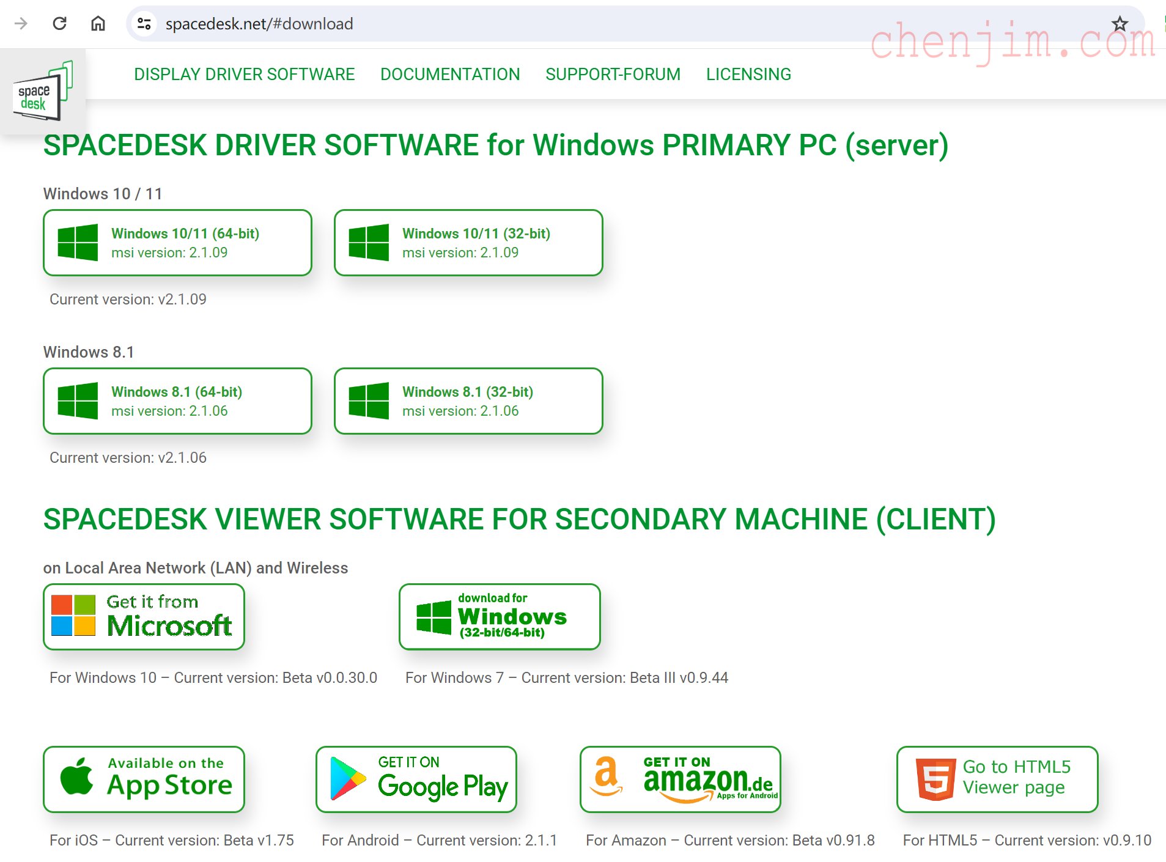Open SUPPORT-FORUM menu item
The width and height of the screenshot is (1166, 862).
pos(613,74)
